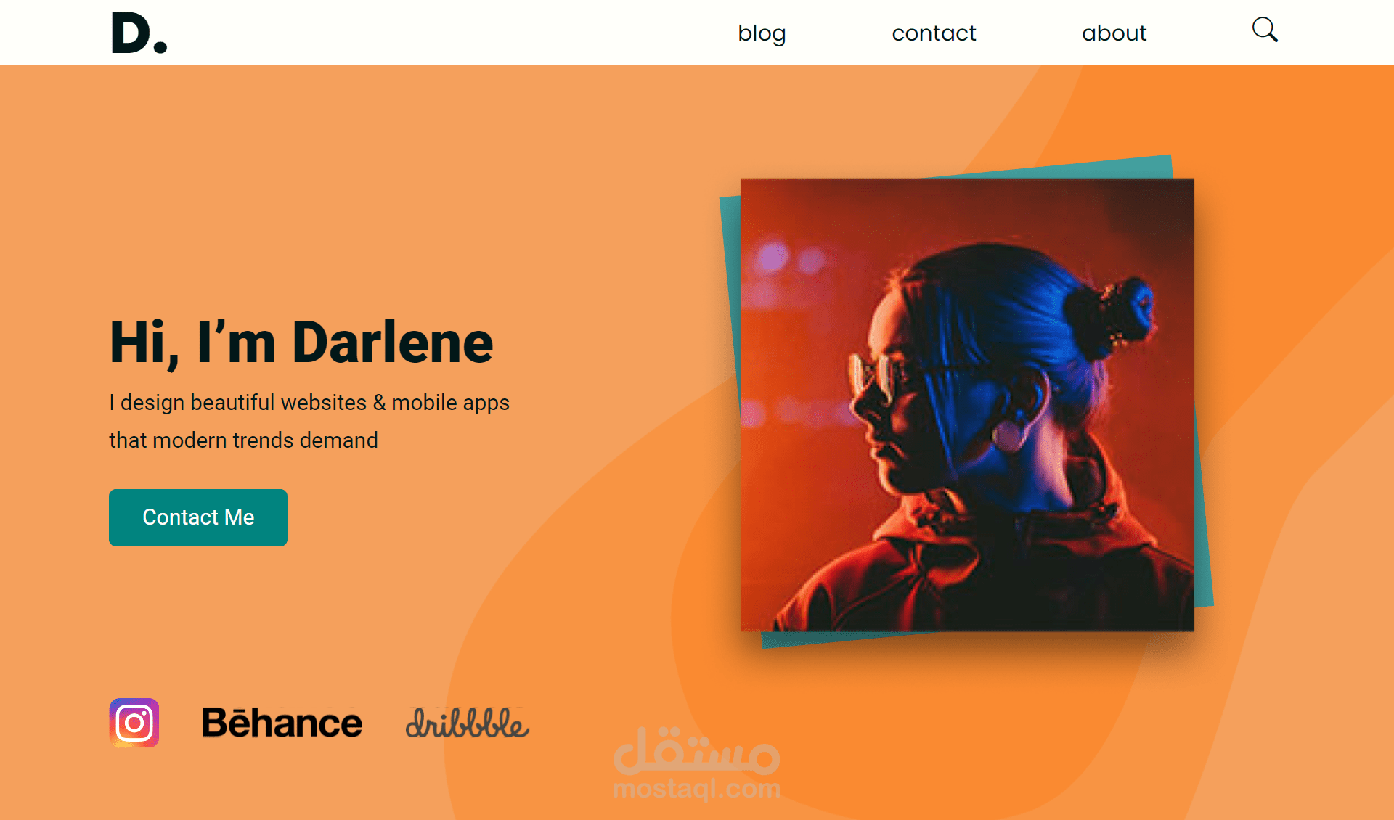Select the about nav item
Viewport: 1394px width, 820px height.
pos(1114,33)
